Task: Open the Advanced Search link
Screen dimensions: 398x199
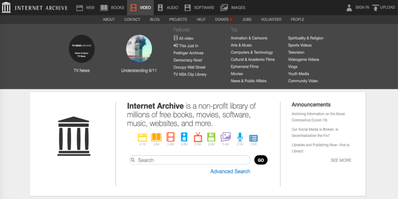Action: 230,171
